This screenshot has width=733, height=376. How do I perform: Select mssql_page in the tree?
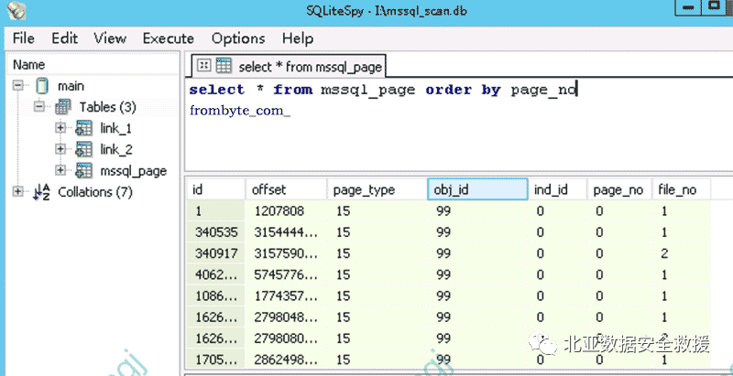[x=134, y=171]
